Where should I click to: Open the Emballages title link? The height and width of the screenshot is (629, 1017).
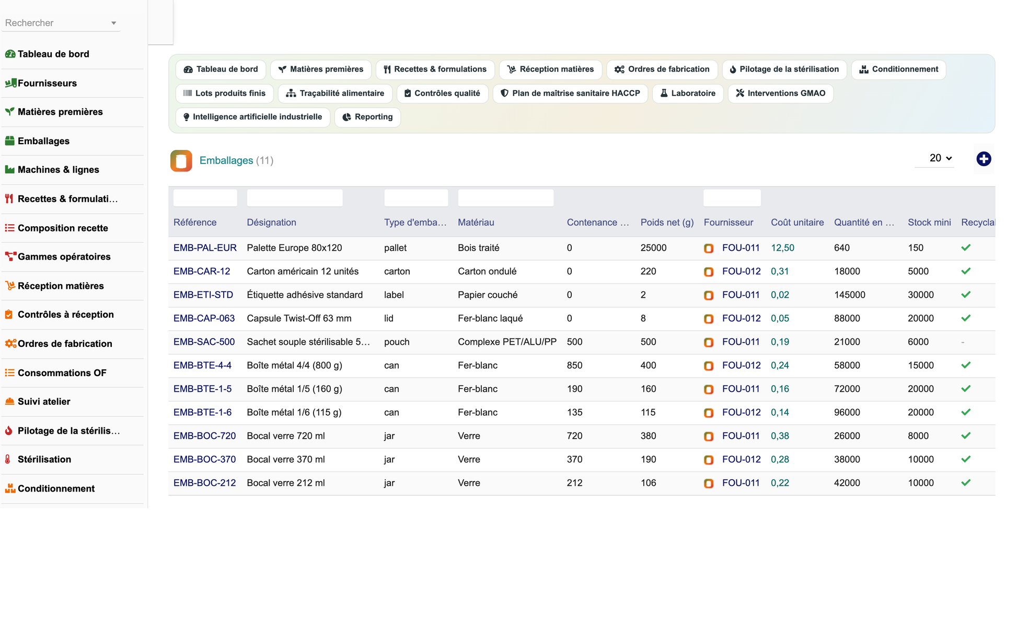pyautogui.click(x=226, y=160)
